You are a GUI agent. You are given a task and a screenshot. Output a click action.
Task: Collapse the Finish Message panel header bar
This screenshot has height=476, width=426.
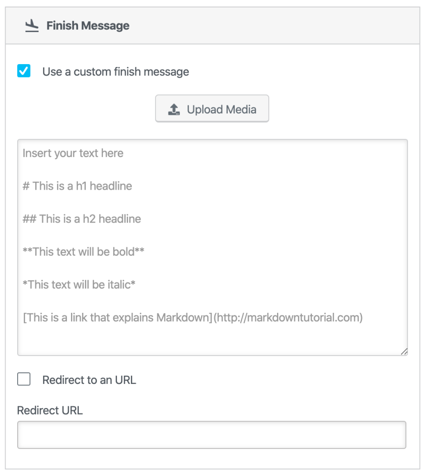(x=278, y=26)
